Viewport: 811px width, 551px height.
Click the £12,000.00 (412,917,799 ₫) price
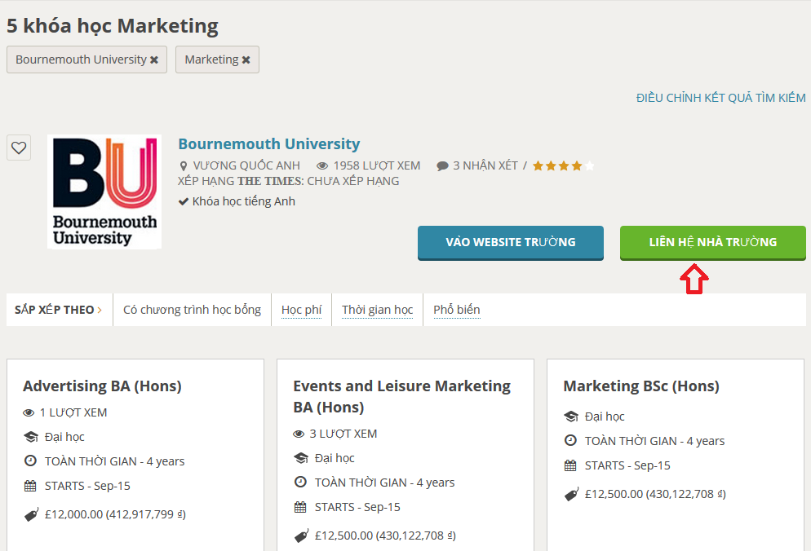[115, 515]
